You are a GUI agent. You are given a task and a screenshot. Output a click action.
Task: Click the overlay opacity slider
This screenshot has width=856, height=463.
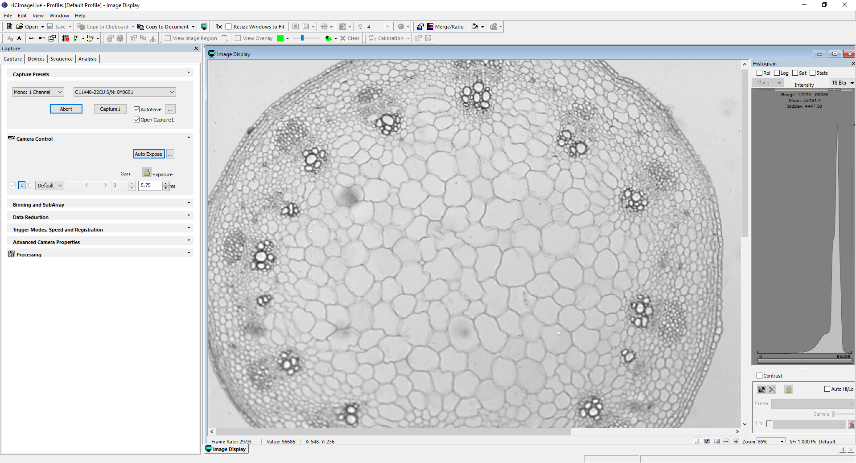307,38
